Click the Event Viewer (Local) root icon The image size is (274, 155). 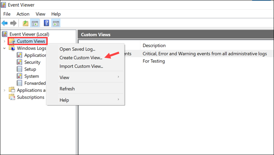[5, 34]
